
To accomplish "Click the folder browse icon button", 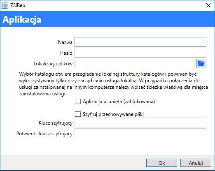I will (201, 64).
